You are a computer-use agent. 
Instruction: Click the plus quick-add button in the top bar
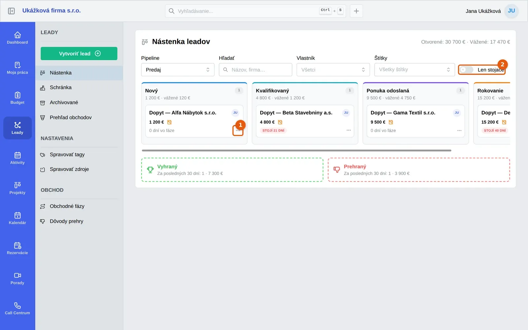pos(356,11)
